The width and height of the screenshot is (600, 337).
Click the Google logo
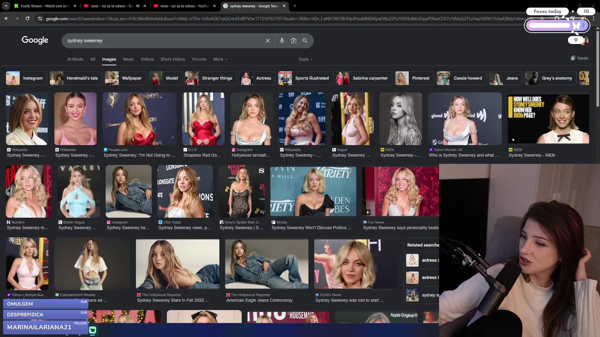point(35,40)
